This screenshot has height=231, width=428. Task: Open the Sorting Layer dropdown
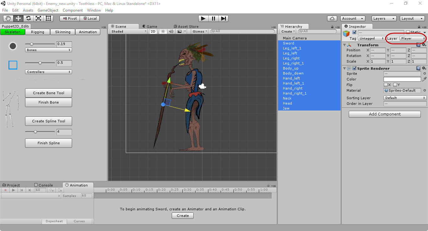coord(405,98)
